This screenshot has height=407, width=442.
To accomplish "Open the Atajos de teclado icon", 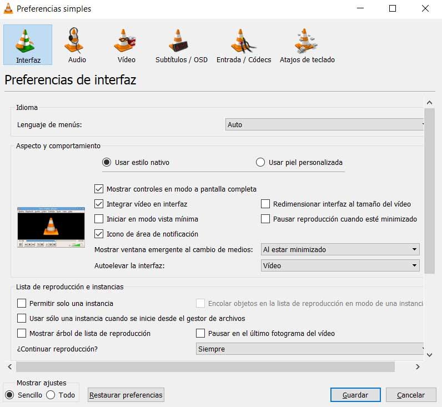I will pyautogui.click(x=306, y=41).
